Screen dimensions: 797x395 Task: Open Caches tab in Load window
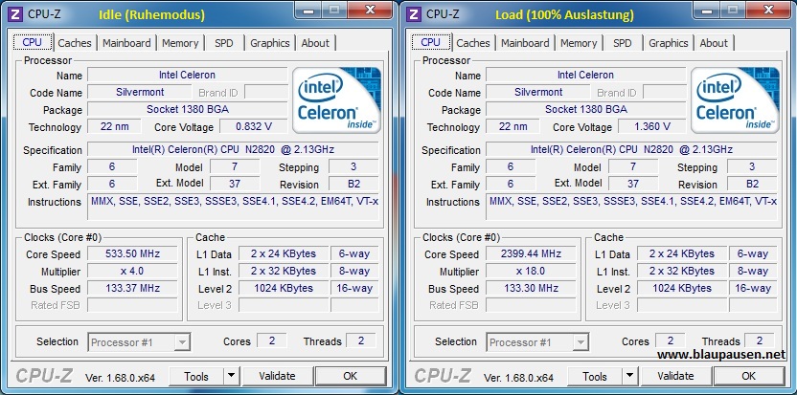(473, 43)
